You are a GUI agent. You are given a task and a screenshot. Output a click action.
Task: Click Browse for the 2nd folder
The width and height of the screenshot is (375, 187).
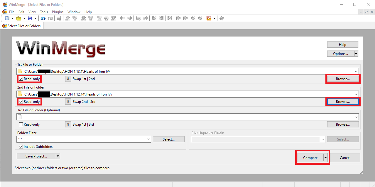point(343,102)
